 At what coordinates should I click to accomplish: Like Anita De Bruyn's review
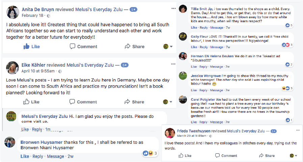tap(32, 46)
